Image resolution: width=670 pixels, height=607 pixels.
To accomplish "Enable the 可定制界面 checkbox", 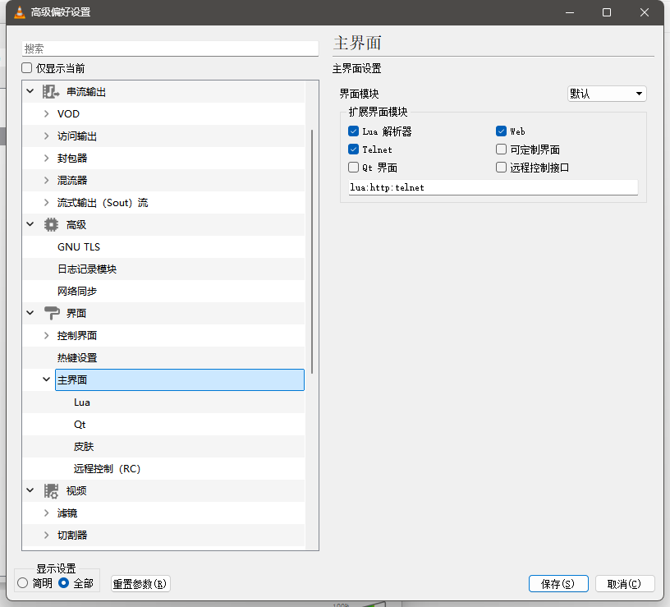I will pos(501,149).
